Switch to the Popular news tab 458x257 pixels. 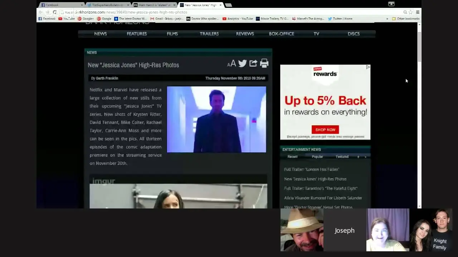click(317, 157)
